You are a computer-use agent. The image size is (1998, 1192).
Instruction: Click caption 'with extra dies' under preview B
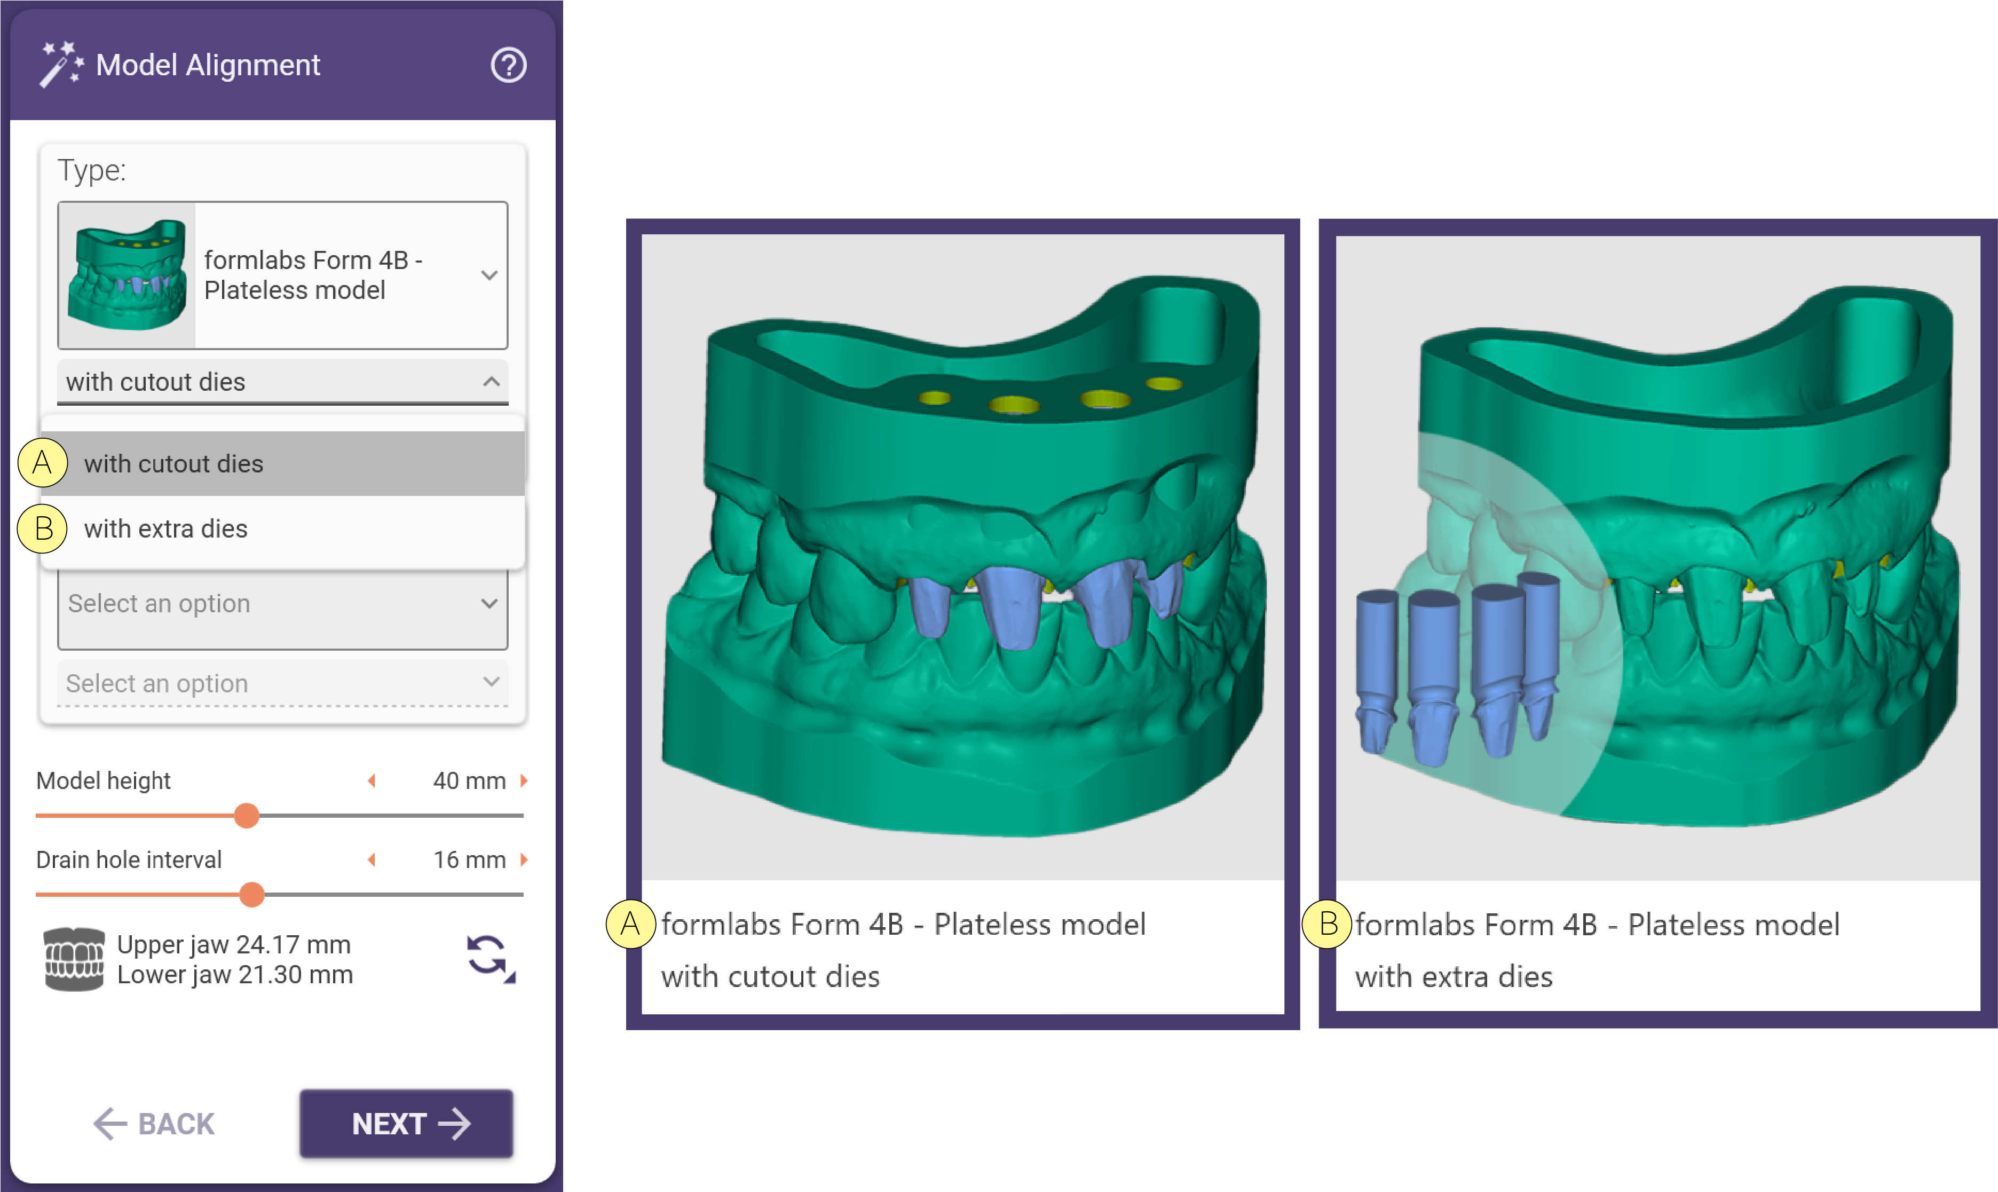(1454, 977)
